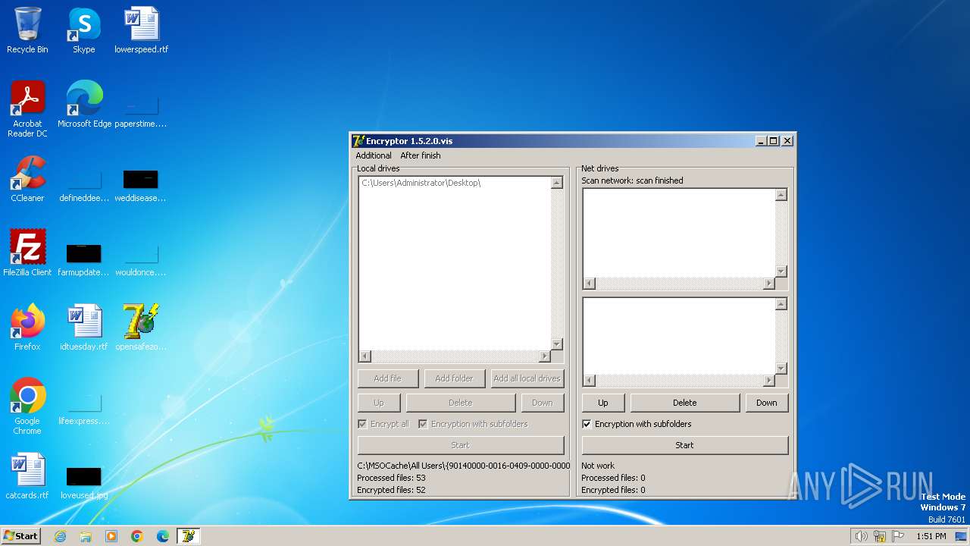Click upper net drives list scroll-down arrow
This screenshot has width=970, height=546.
pyautogui.click(x=781, y=271)
